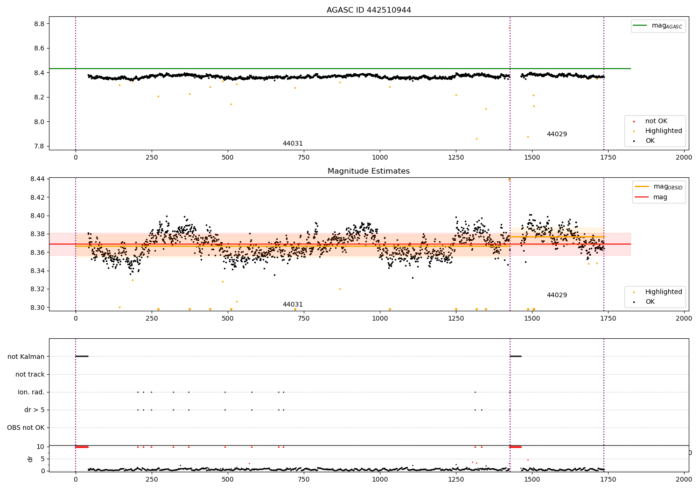Click y-axis tick '8.42' in Magnitude Estimates plot
Image resolution: width=700 pixels, height=490 pixels.
click(x=37, y=197)
